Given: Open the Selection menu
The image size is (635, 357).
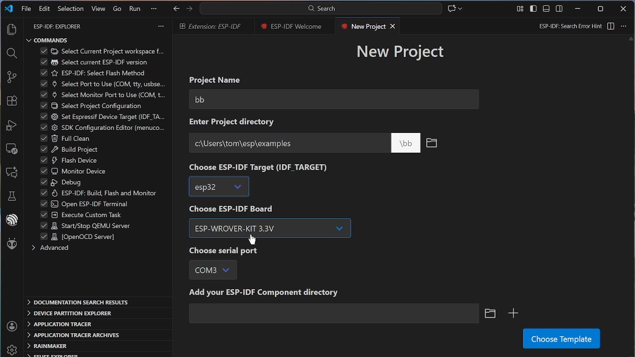Looking at the screenshot, I should click(70, 8).
